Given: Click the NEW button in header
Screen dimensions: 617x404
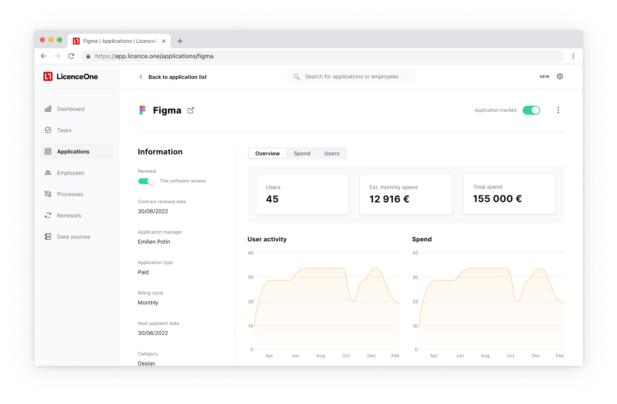Looking at the screenshot, I should pyautogui.click(x=544, y=77).
